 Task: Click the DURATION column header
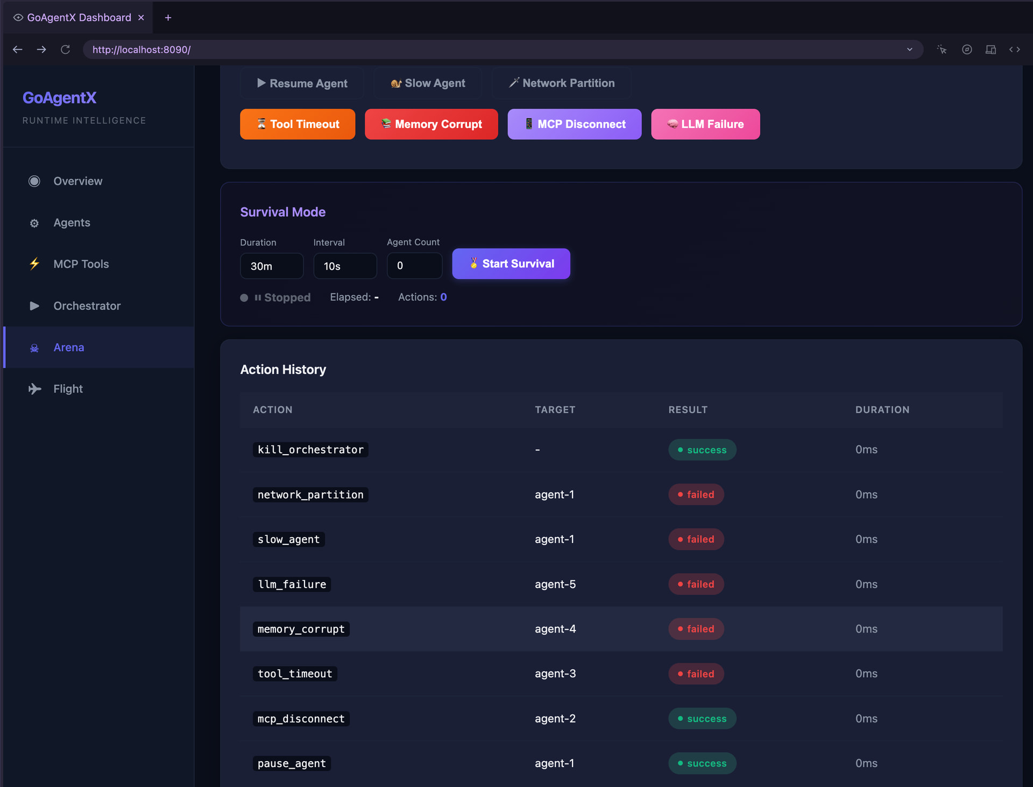[x=882, y=410]
